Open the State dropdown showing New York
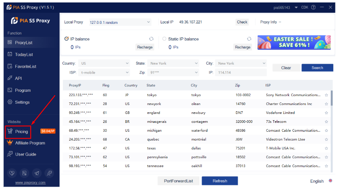This screenshot has height=190, width=341. coord(173,63)
